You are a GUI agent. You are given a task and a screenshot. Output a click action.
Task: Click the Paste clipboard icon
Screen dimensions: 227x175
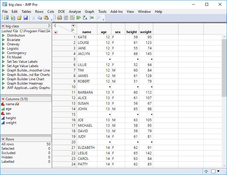(46, 18)
